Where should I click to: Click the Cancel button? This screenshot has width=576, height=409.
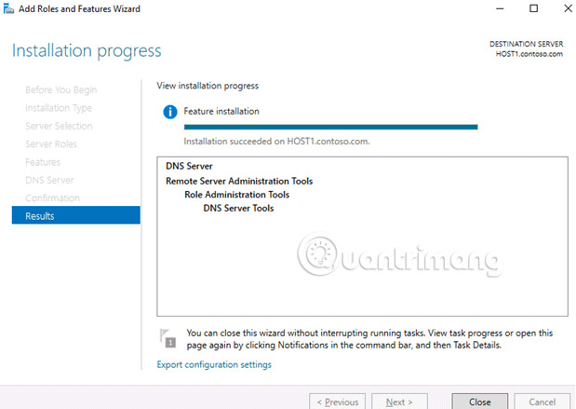click(x=543, y=402)
